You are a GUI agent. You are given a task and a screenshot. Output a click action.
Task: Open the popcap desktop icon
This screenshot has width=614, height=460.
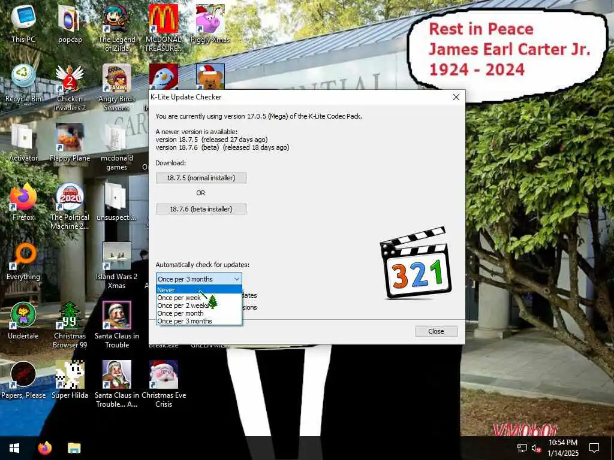coord(70,23)
